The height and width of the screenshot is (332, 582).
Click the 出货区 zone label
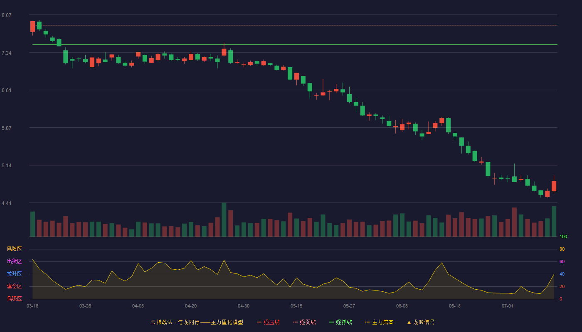[x=14, y=261]
